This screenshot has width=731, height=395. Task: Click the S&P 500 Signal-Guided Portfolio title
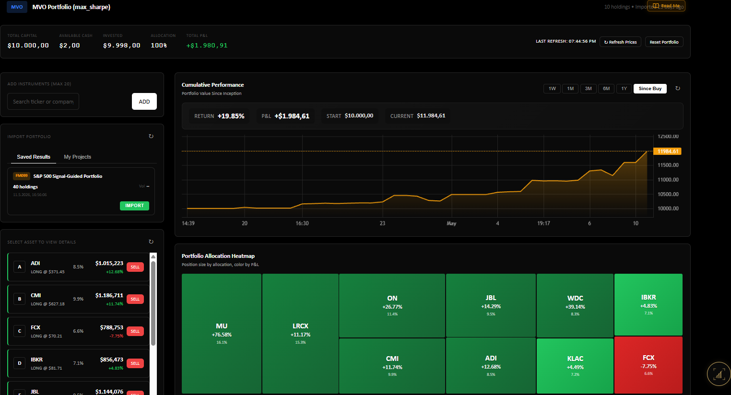(68, 176)
